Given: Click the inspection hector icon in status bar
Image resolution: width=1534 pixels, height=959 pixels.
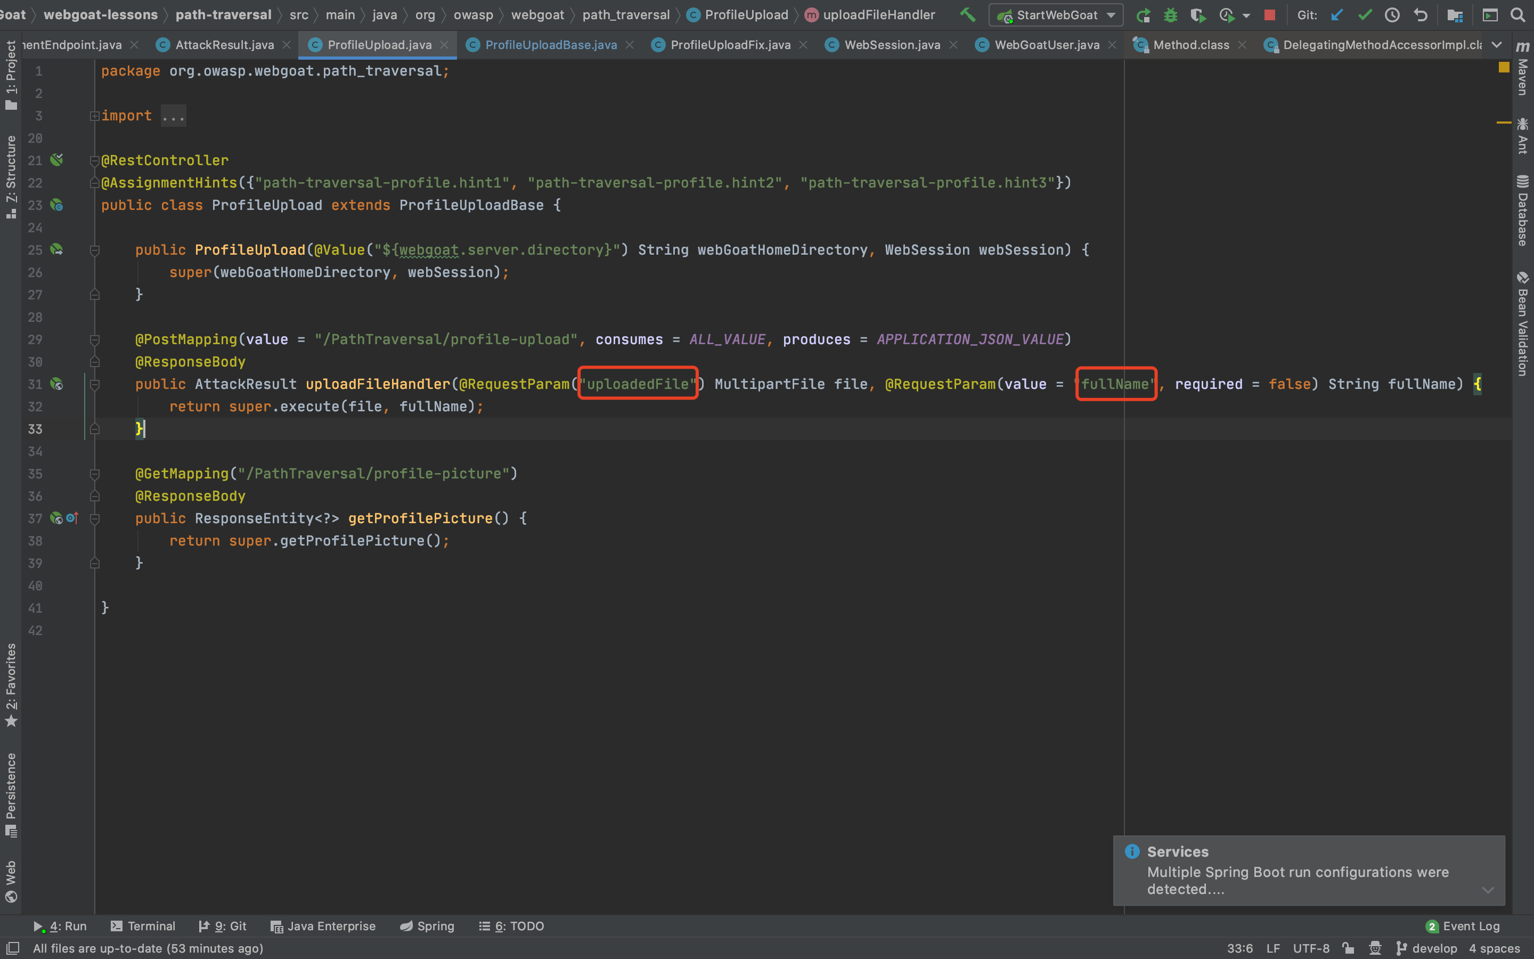Looking at the screenshot, I should [x=1375, y=948].
